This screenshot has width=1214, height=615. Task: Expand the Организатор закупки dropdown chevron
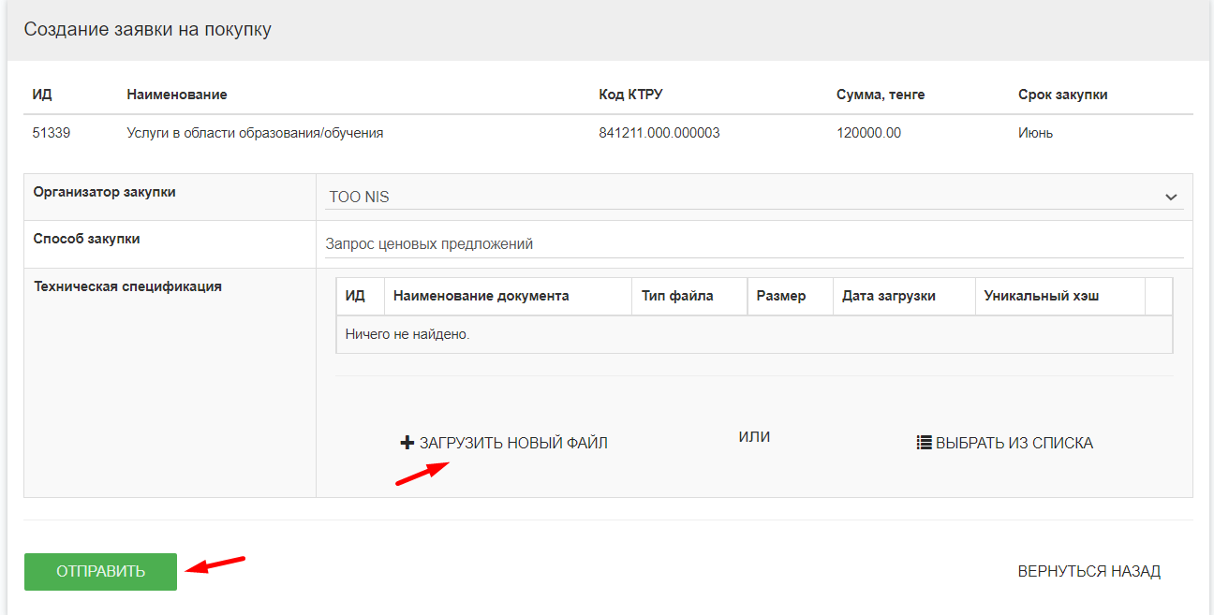pos(1170,198)
